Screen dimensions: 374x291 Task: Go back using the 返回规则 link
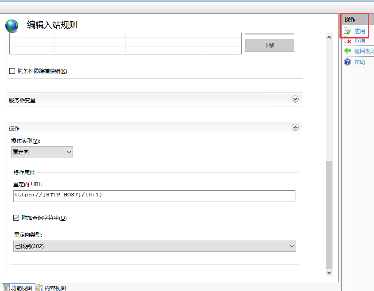(x=364, y=51)
